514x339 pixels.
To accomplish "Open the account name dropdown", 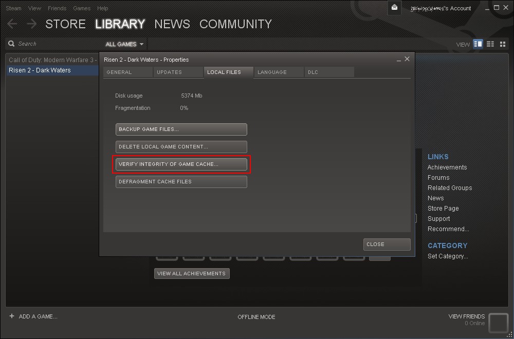I will point(441,8).
